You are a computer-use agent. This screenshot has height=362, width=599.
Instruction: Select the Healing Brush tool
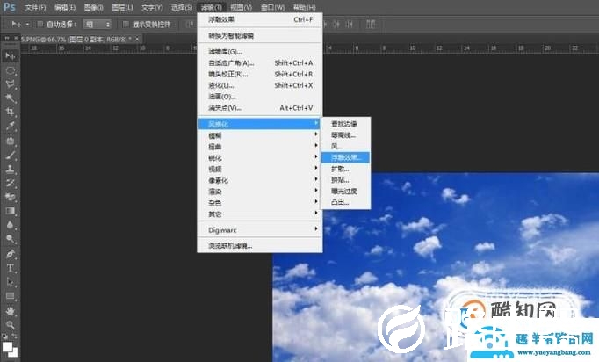11,141
